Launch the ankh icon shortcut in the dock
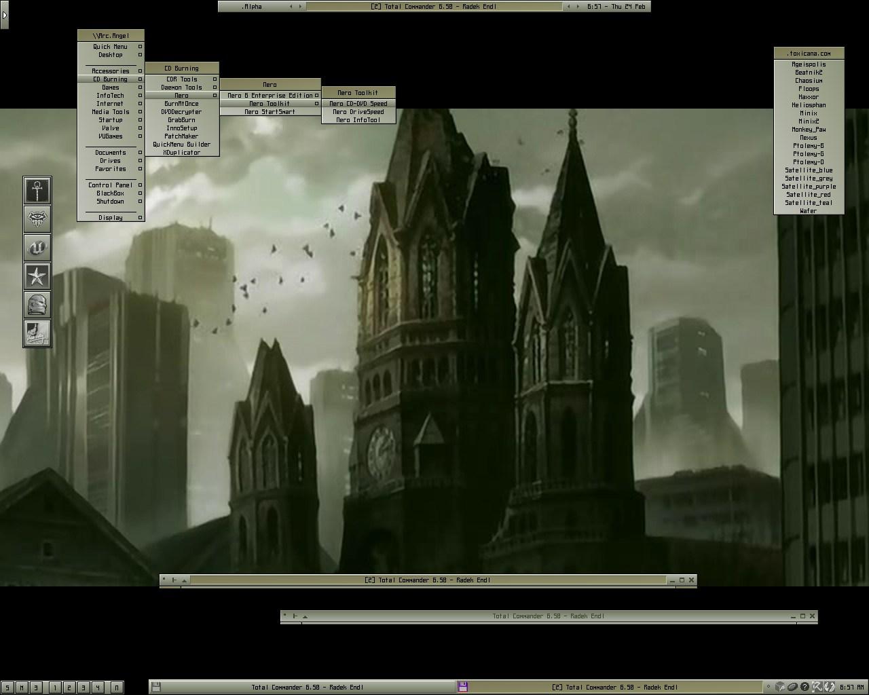Image resolution: width=869 pixels, height=695 pixels. pos(37,190)
